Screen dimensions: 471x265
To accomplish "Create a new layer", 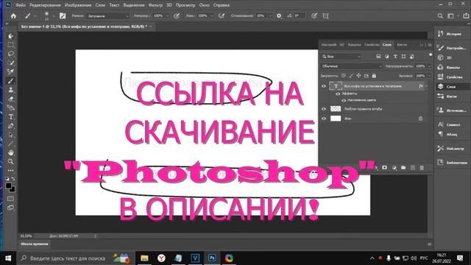I will click(x=413, y=168).
